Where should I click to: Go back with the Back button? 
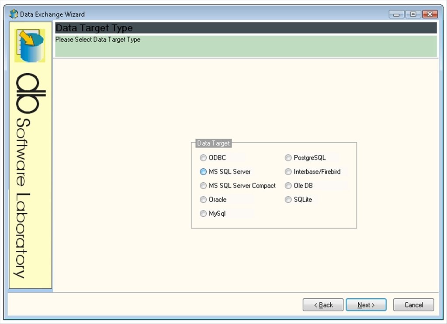click(323, 305)
